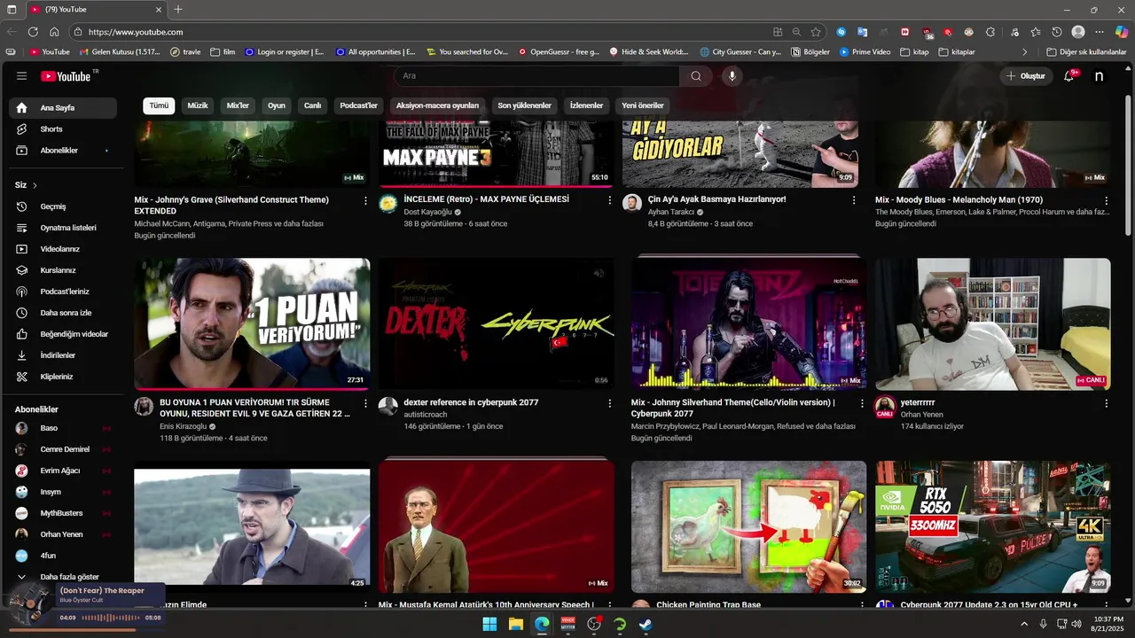Screen dimensions: 1135x638
Task: Click the Oluştur create button
Action: [x=1026, y=76]
